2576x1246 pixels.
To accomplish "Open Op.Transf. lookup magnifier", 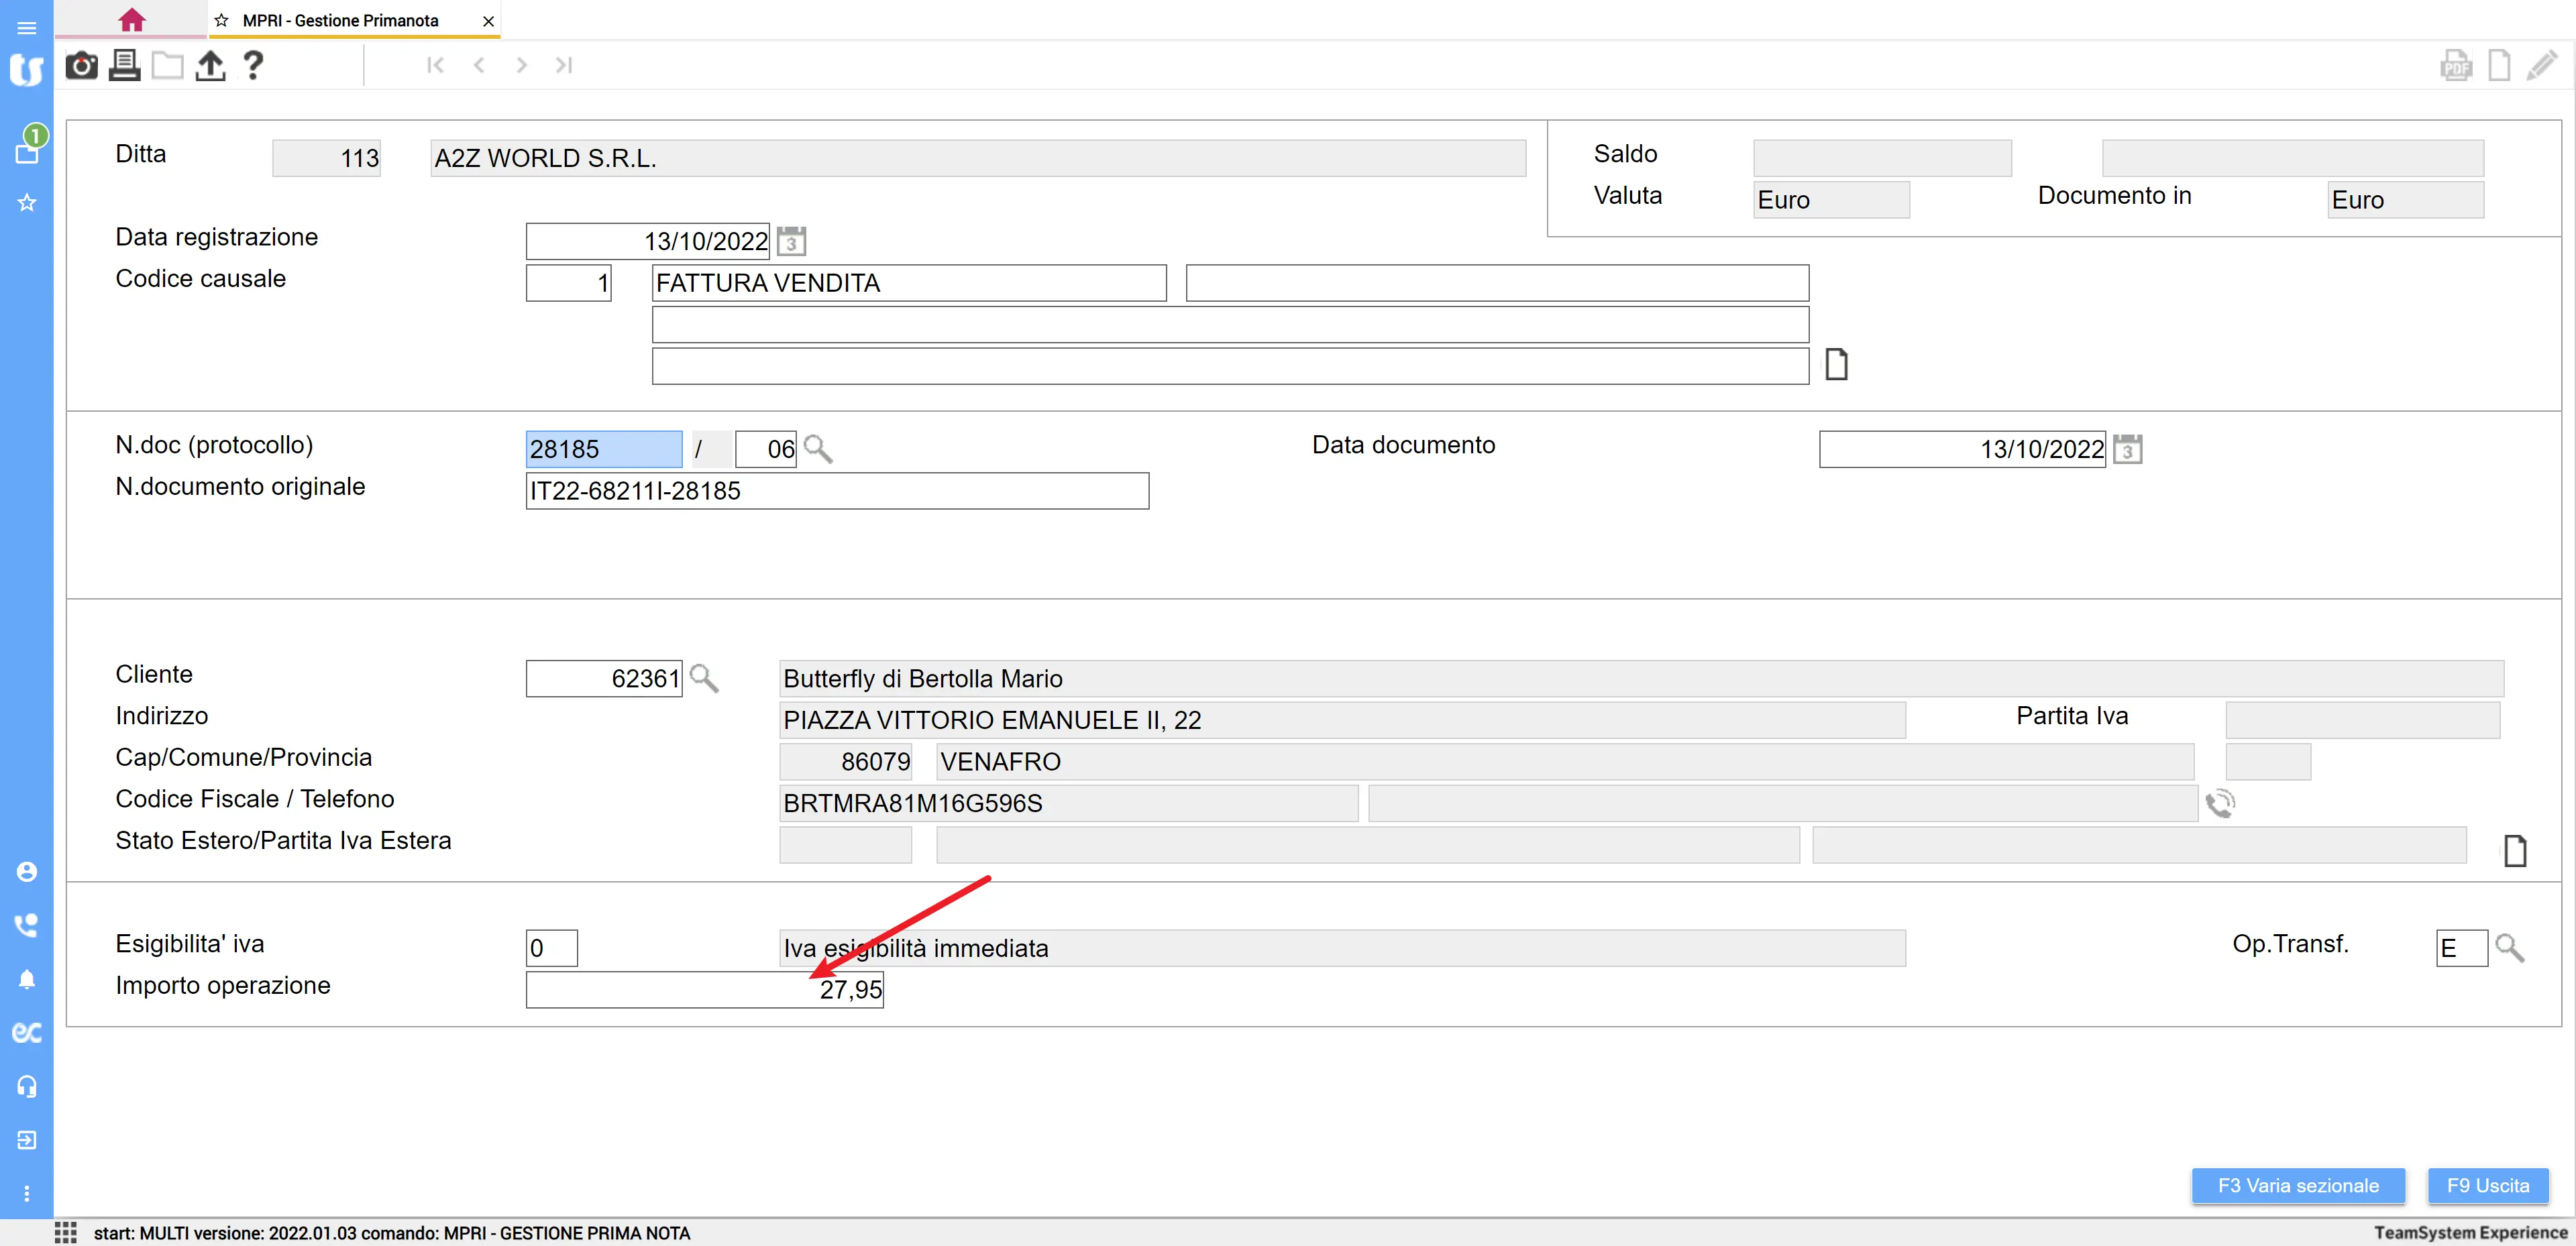I will 2509,947.
